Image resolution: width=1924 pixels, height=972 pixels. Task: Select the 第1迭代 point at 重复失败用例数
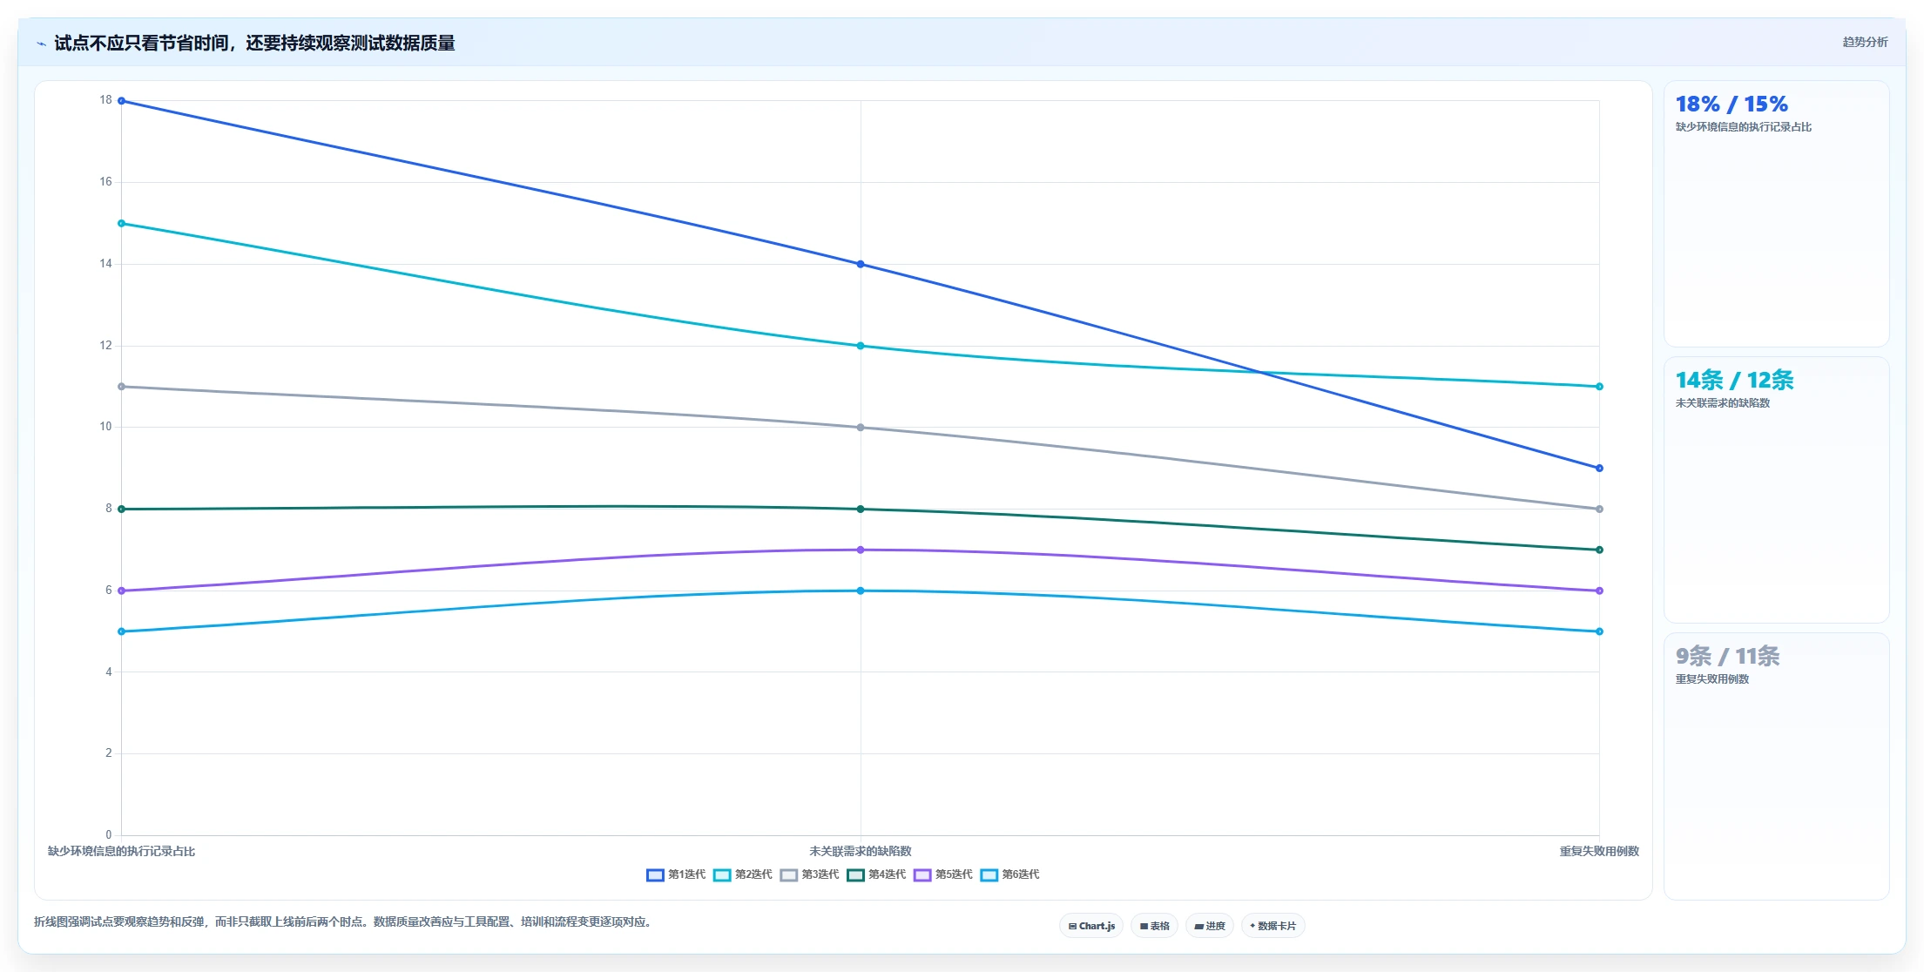(1599, 468)
